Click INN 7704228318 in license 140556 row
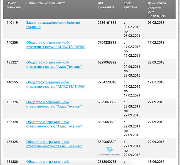This screenshot has width=180, height=165. [x=107, y=43]
